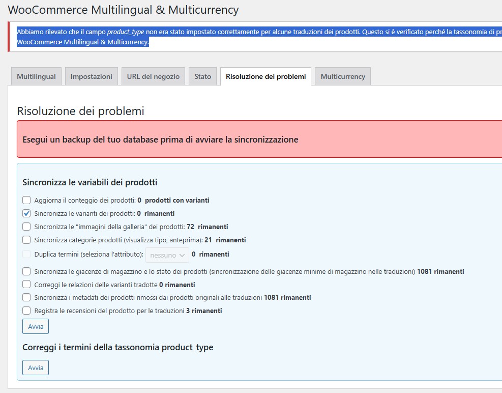The width and height of the screenshot is (502, 393).
Task: Check Correggi le relazioni delle varianti tradotte
Action: pos(26,285)
